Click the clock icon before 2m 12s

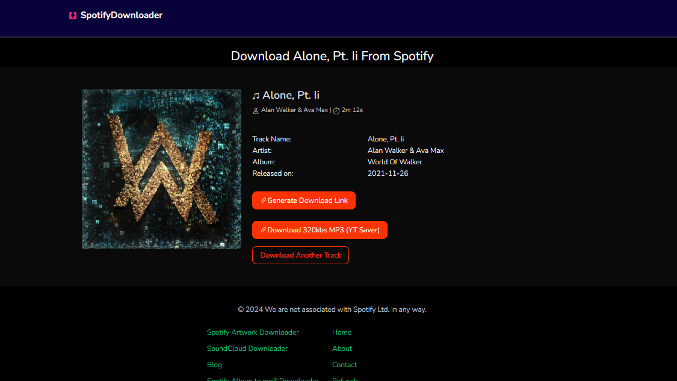[336, 111]
